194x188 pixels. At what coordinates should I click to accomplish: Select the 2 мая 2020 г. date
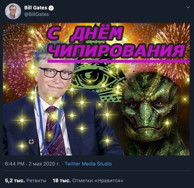(44, 164)
